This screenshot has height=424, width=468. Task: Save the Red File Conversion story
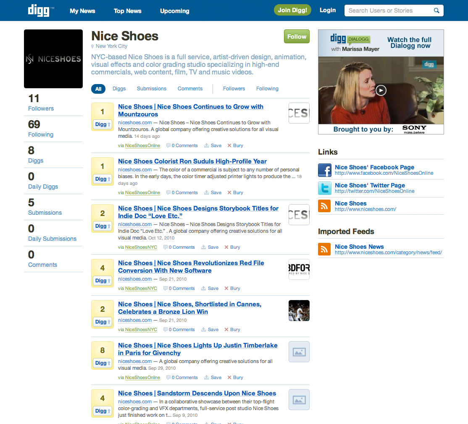coord(210,288)
